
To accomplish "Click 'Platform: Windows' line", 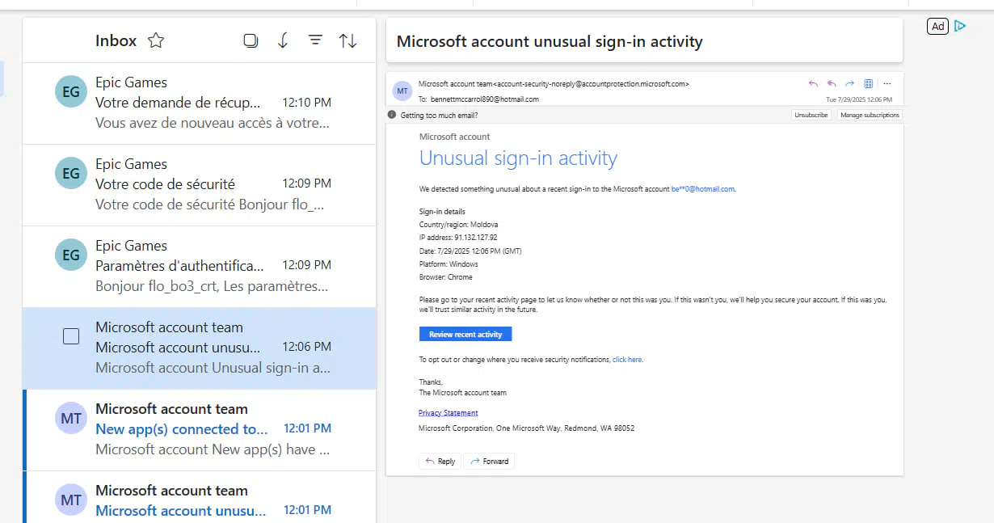I will pyautogui.click(x=449, y=264).
